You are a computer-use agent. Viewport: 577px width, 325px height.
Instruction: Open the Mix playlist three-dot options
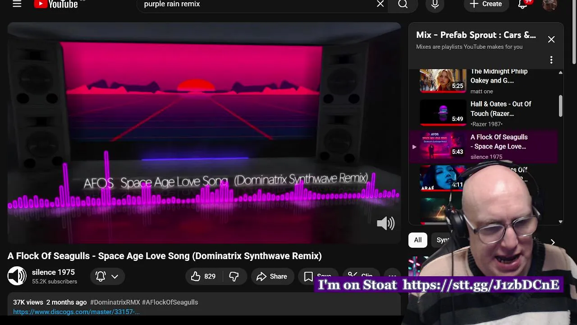[x=551, y=60]
